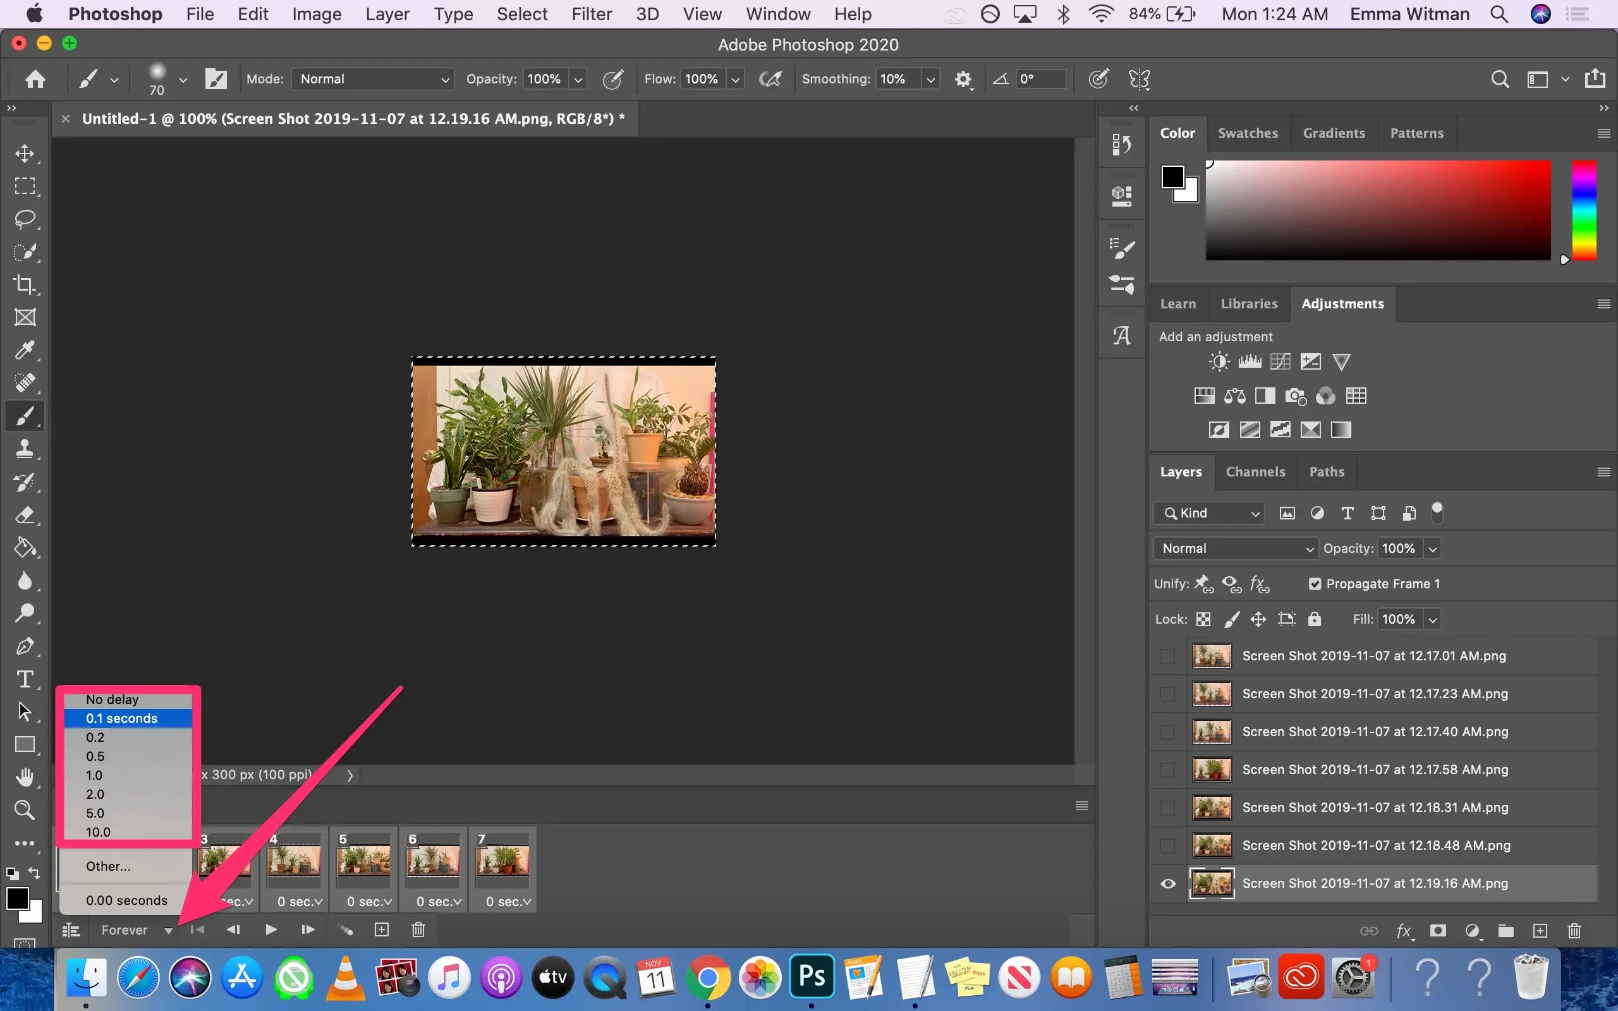Viewport: 1618px width, 1011px height.
Task: Add a Levels adjustment
Action: (x=1250, y=361)
